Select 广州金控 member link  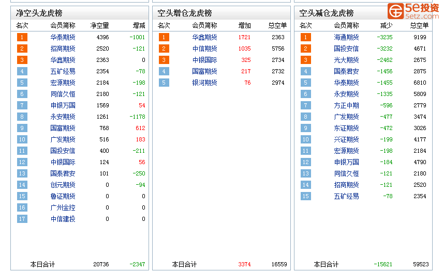click(x=63, y=207)
